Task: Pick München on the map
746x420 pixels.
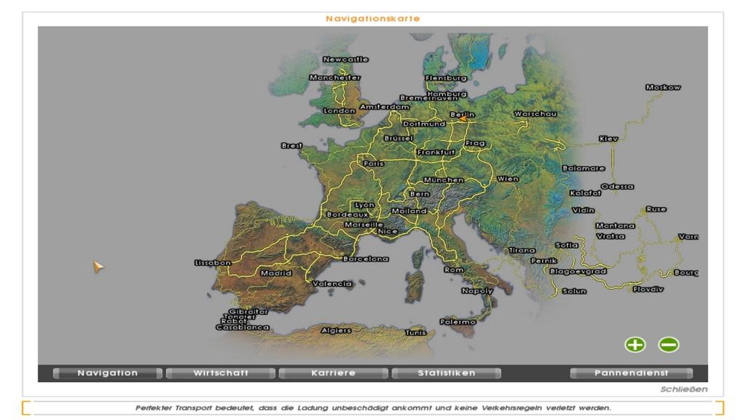Action: pyautogui.click(x=444, y=180)
